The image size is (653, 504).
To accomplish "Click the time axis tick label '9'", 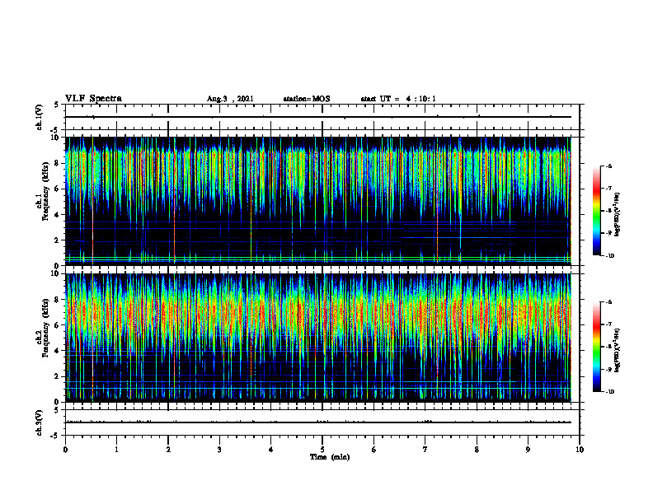I will tap(528, 450).
